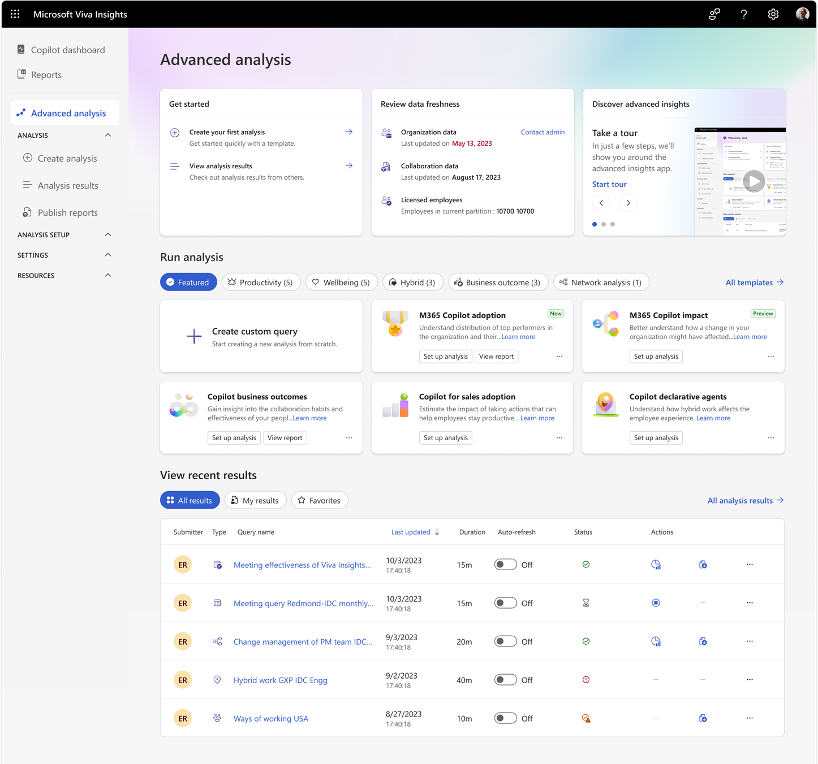Click Set up analysis on M365 Copilot adoption

tap(446, 357)
